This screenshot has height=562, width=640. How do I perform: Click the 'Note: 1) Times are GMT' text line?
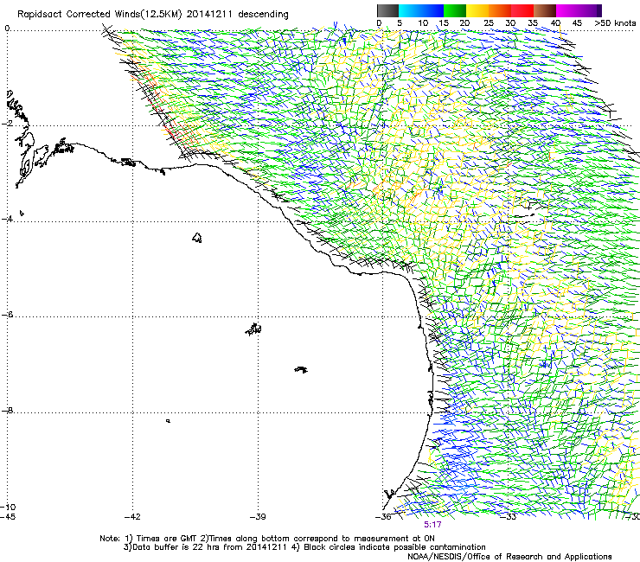click(267, 539)
